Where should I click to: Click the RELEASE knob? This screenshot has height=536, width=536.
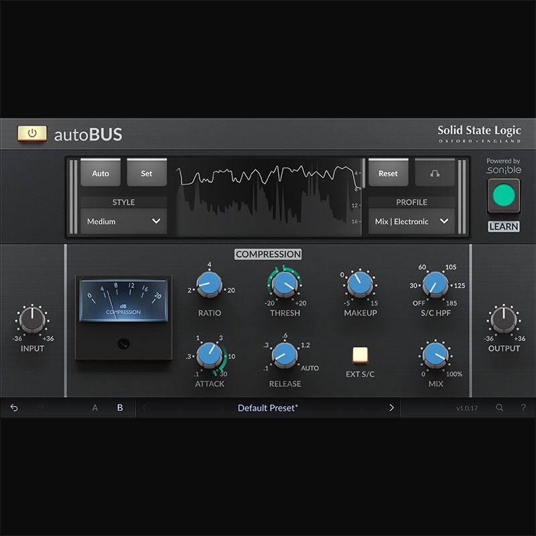tap(285, 355)
